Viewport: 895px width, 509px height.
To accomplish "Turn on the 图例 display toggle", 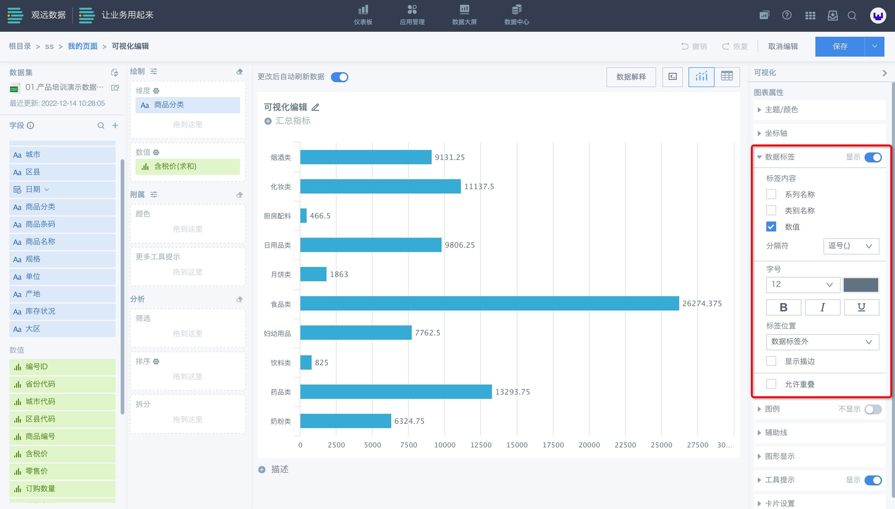I will point(873,409).
